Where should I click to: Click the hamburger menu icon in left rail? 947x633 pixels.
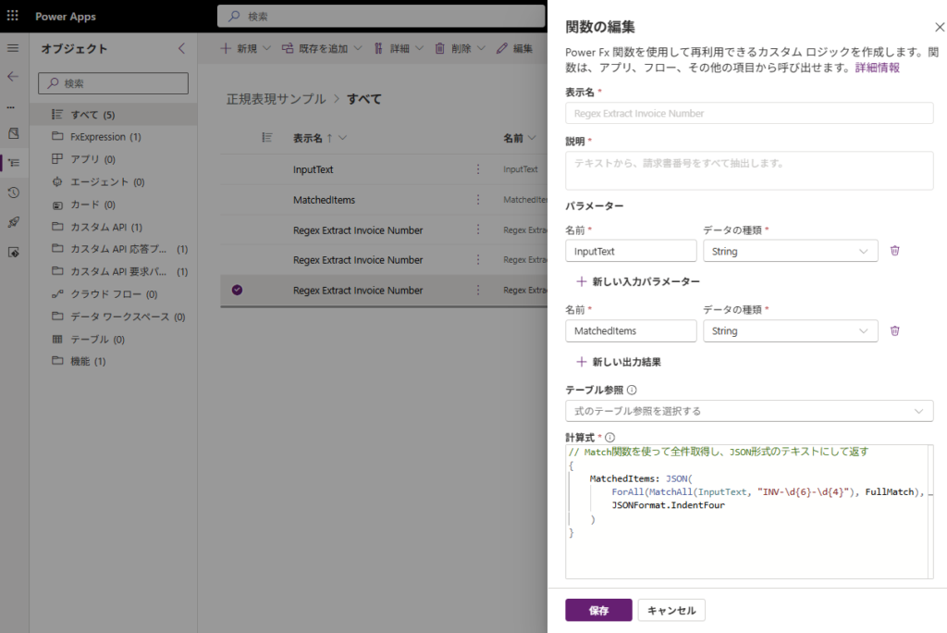(13, 48)
